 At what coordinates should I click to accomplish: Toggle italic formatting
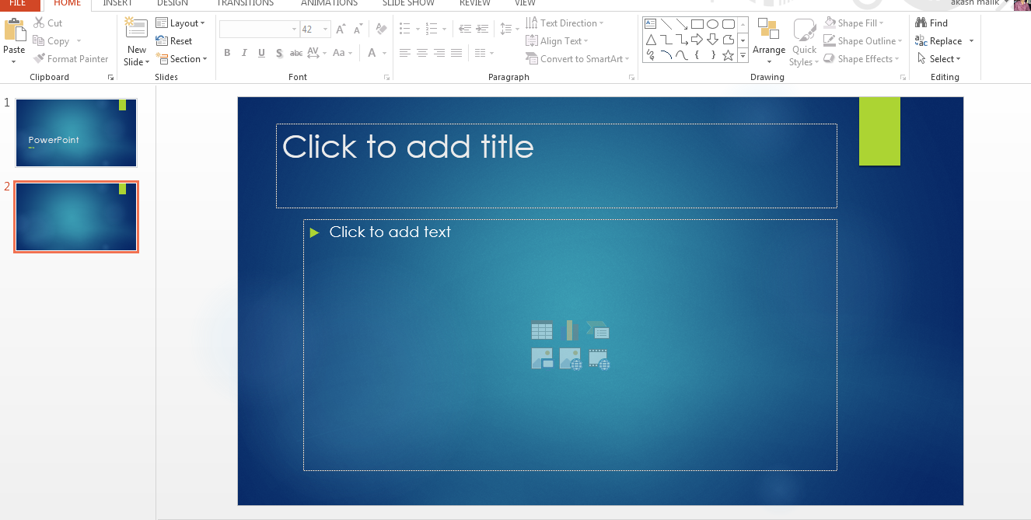point(243,52)
